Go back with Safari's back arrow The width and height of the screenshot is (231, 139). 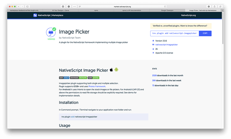19,6
